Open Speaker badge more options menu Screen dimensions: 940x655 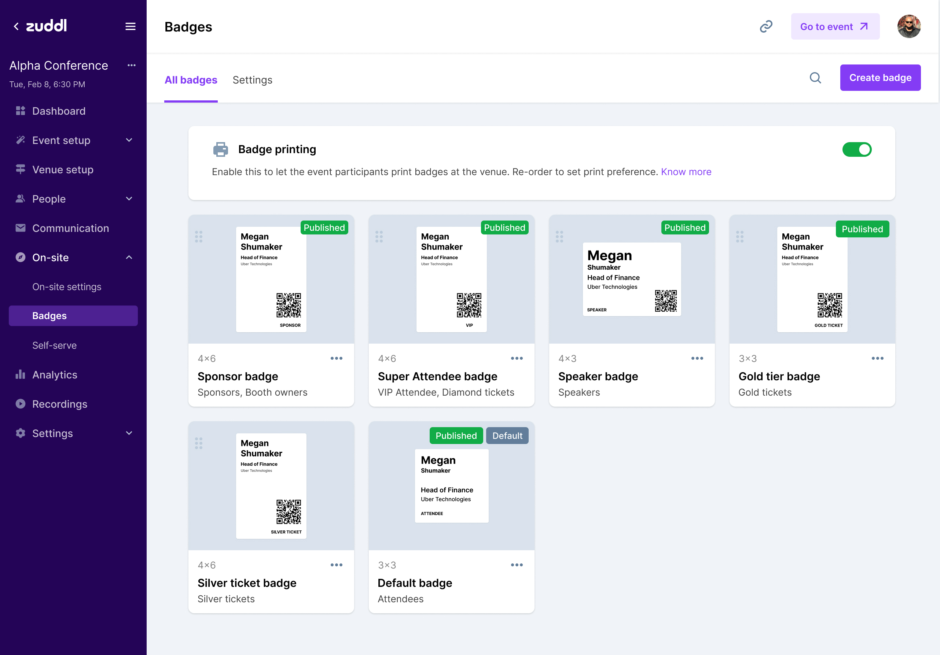(697, 358)
